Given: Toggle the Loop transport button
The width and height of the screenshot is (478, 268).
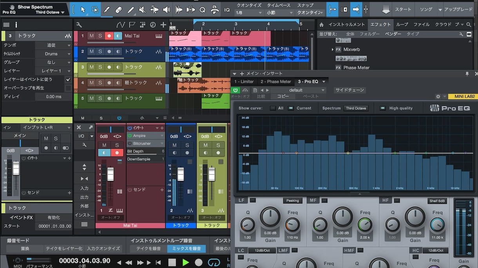Looking at the screenshot, I should point(214,262).
